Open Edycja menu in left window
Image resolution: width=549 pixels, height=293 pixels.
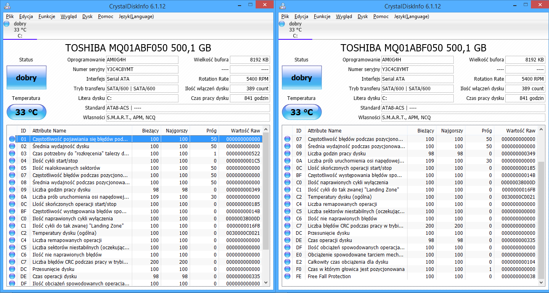pyautogui.click(x=26, y=16)
